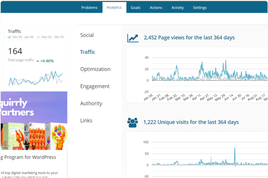This screenshot has width=268, height=178.
Task: Open the Settings tab
Action: (200, 8)
